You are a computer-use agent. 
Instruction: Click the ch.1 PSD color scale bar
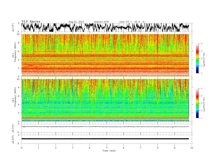click(x=197, y=59)
